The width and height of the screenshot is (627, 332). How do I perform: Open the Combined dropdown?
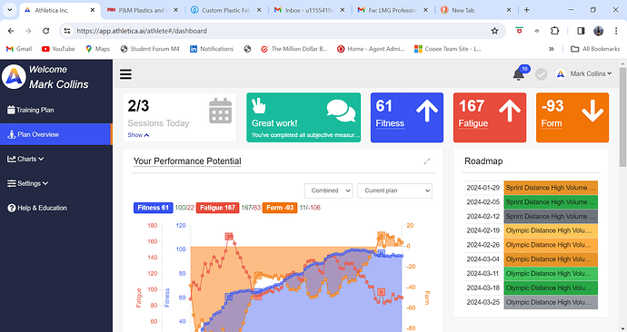click(x=328, y=190)
